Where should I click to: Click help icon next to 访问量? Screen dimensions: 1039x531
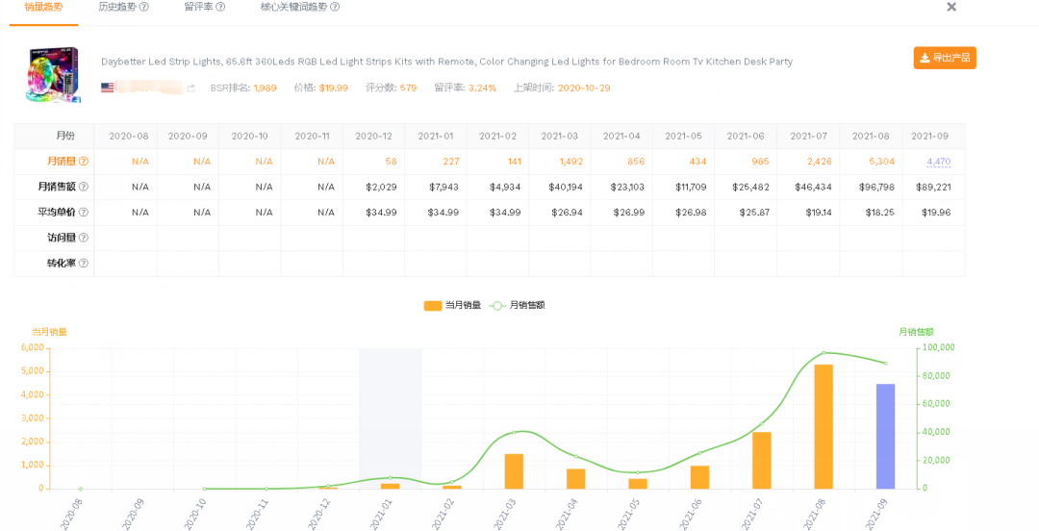(84, 238)
